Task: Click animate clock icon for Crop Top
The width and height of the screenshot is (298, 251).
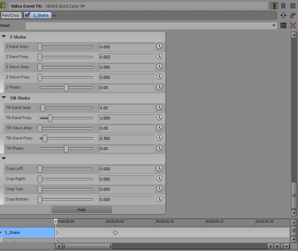Action: 159,189
